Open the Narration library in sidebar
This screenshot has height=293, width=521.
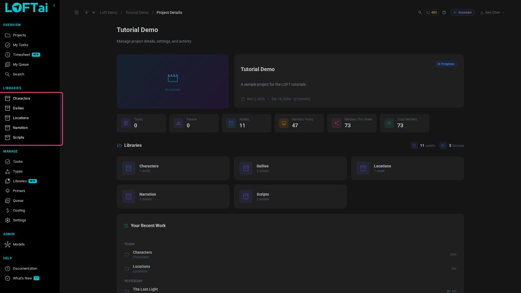pos(30,128)
